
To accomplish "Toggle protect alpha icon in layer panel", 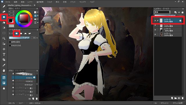I will point(176,12).
